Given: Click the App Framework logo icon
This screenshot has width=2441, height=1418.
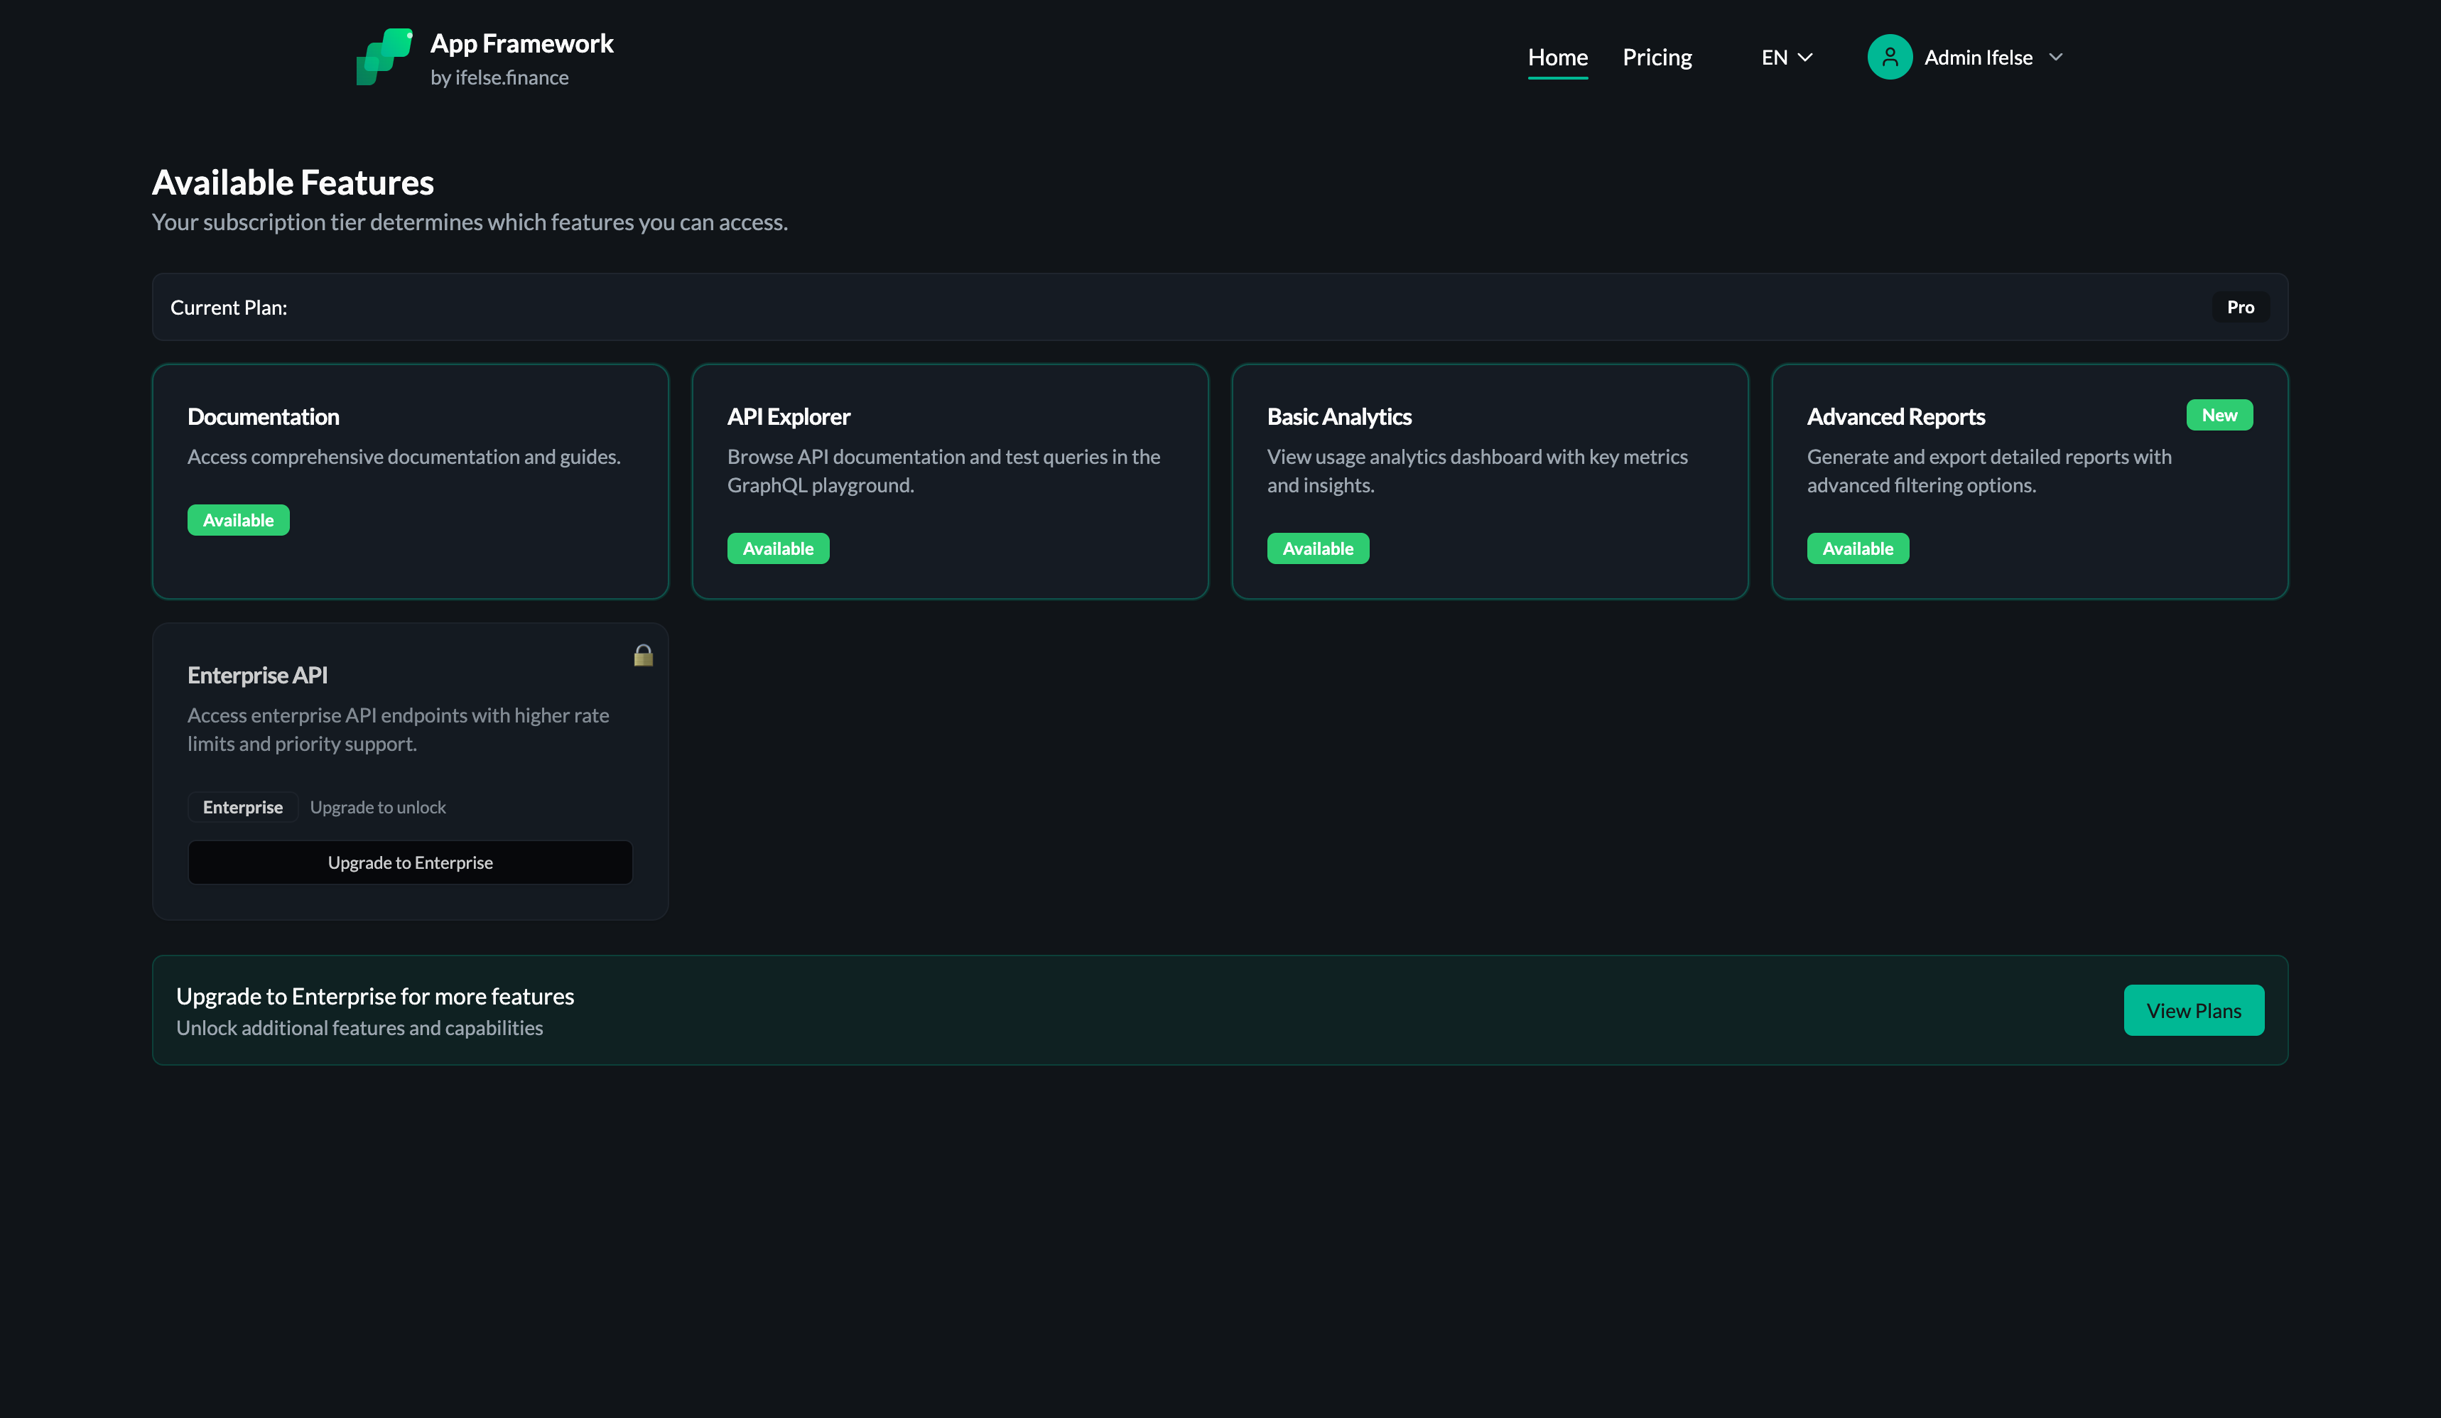Looking at the screenshot, I should (384, 57).
